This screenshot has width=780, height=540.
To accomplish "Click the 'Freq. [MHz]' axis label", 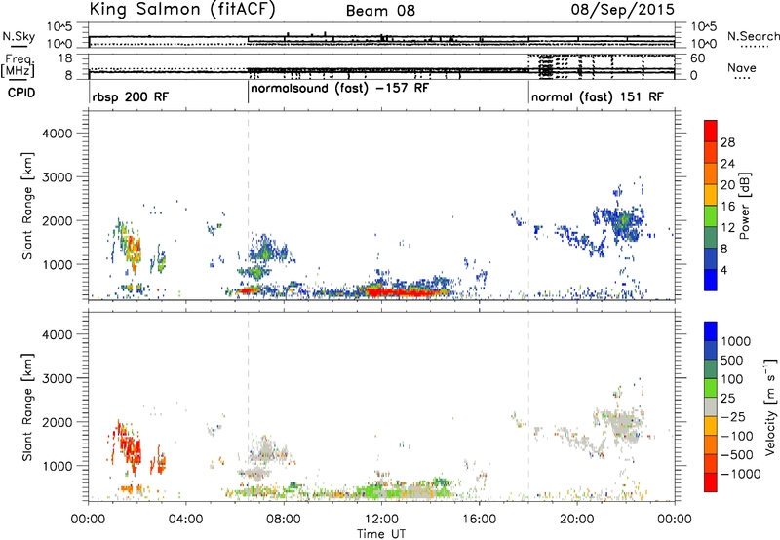I will click(19, 65).
